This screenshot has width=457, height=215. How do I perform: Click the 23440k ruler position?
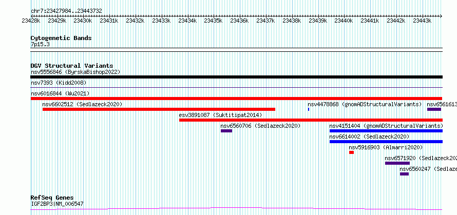click(344, 21)
